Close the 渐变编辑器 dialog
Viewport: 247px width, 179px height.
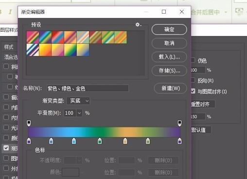tap(182, 12)
